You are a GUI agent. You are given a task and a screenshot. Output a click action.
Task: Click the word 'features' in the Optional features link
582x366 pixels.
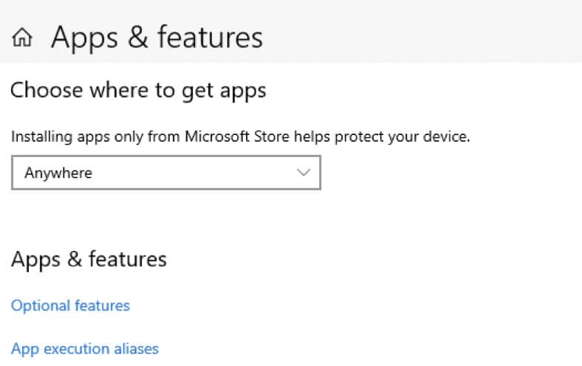pos(103,306)
